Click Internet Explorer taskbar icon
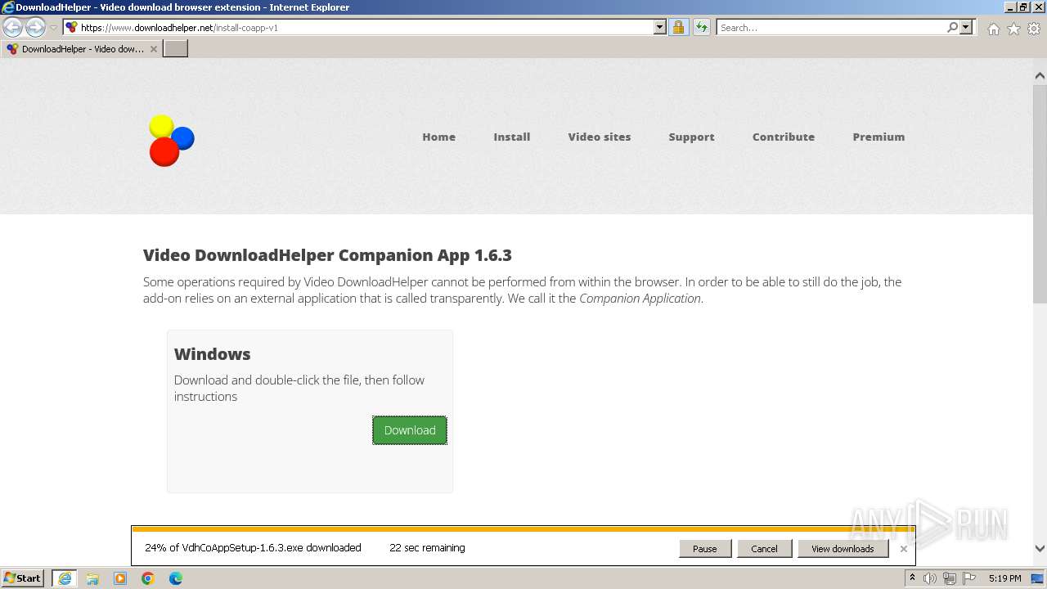This screenshot has height=589, width=1047. [x=65, y=578]
